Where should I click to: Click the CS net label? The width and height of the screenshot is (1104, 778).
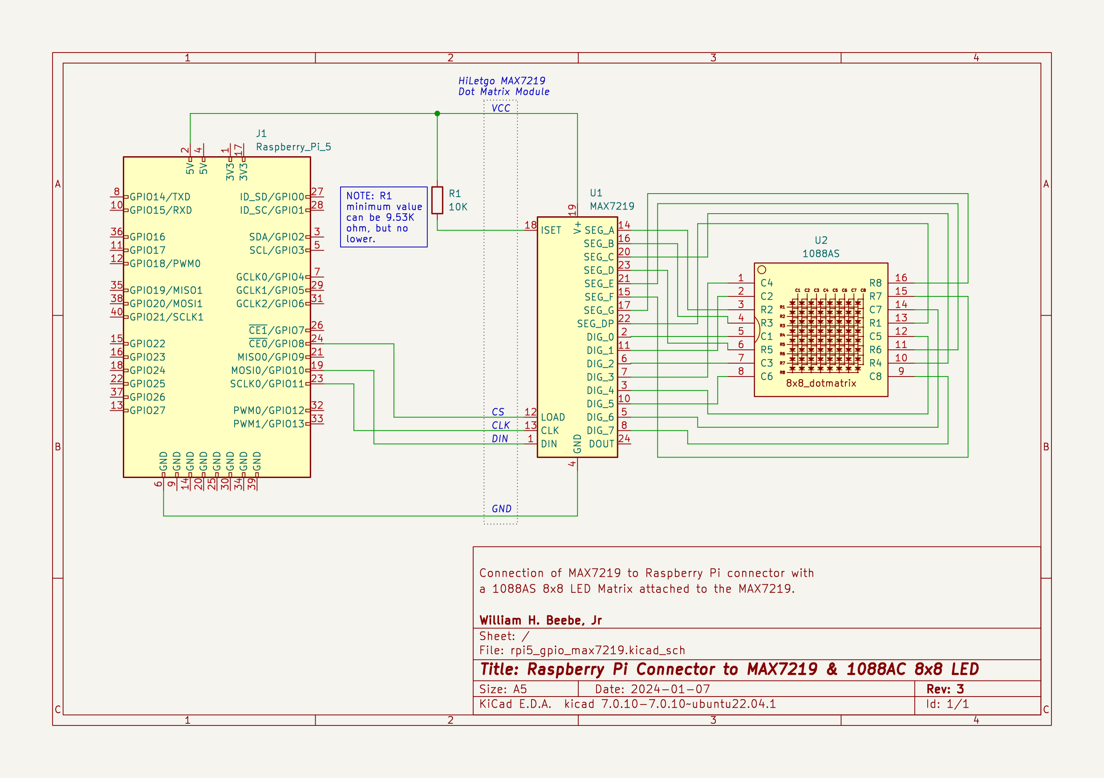click(498, 412)
